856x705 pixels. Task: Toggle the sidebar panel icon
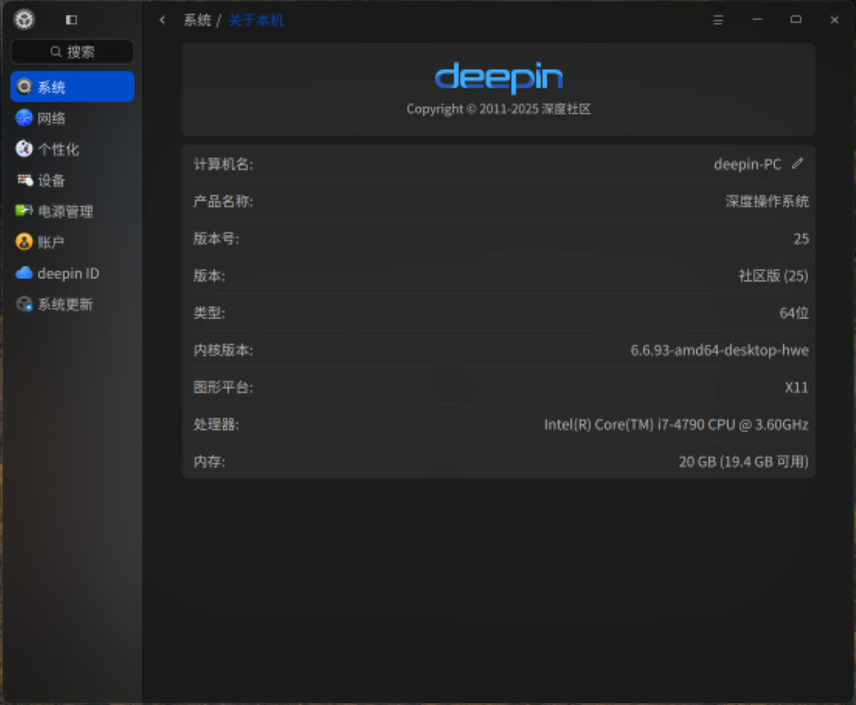pyautogui.click(x=71, y=20)
